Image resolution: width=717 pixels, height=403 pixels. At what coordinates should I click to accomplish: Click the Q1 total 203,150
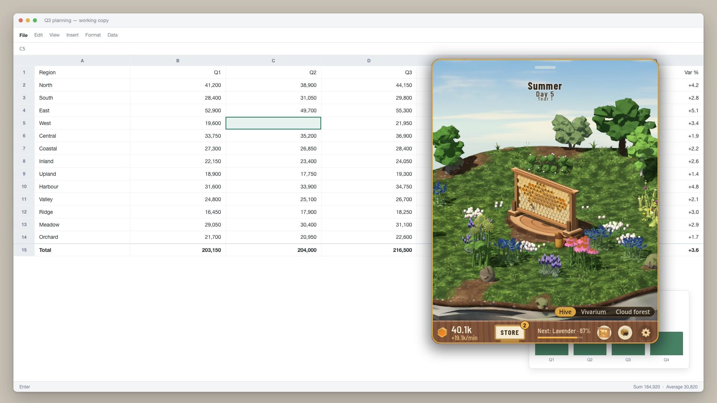(178, 250)
